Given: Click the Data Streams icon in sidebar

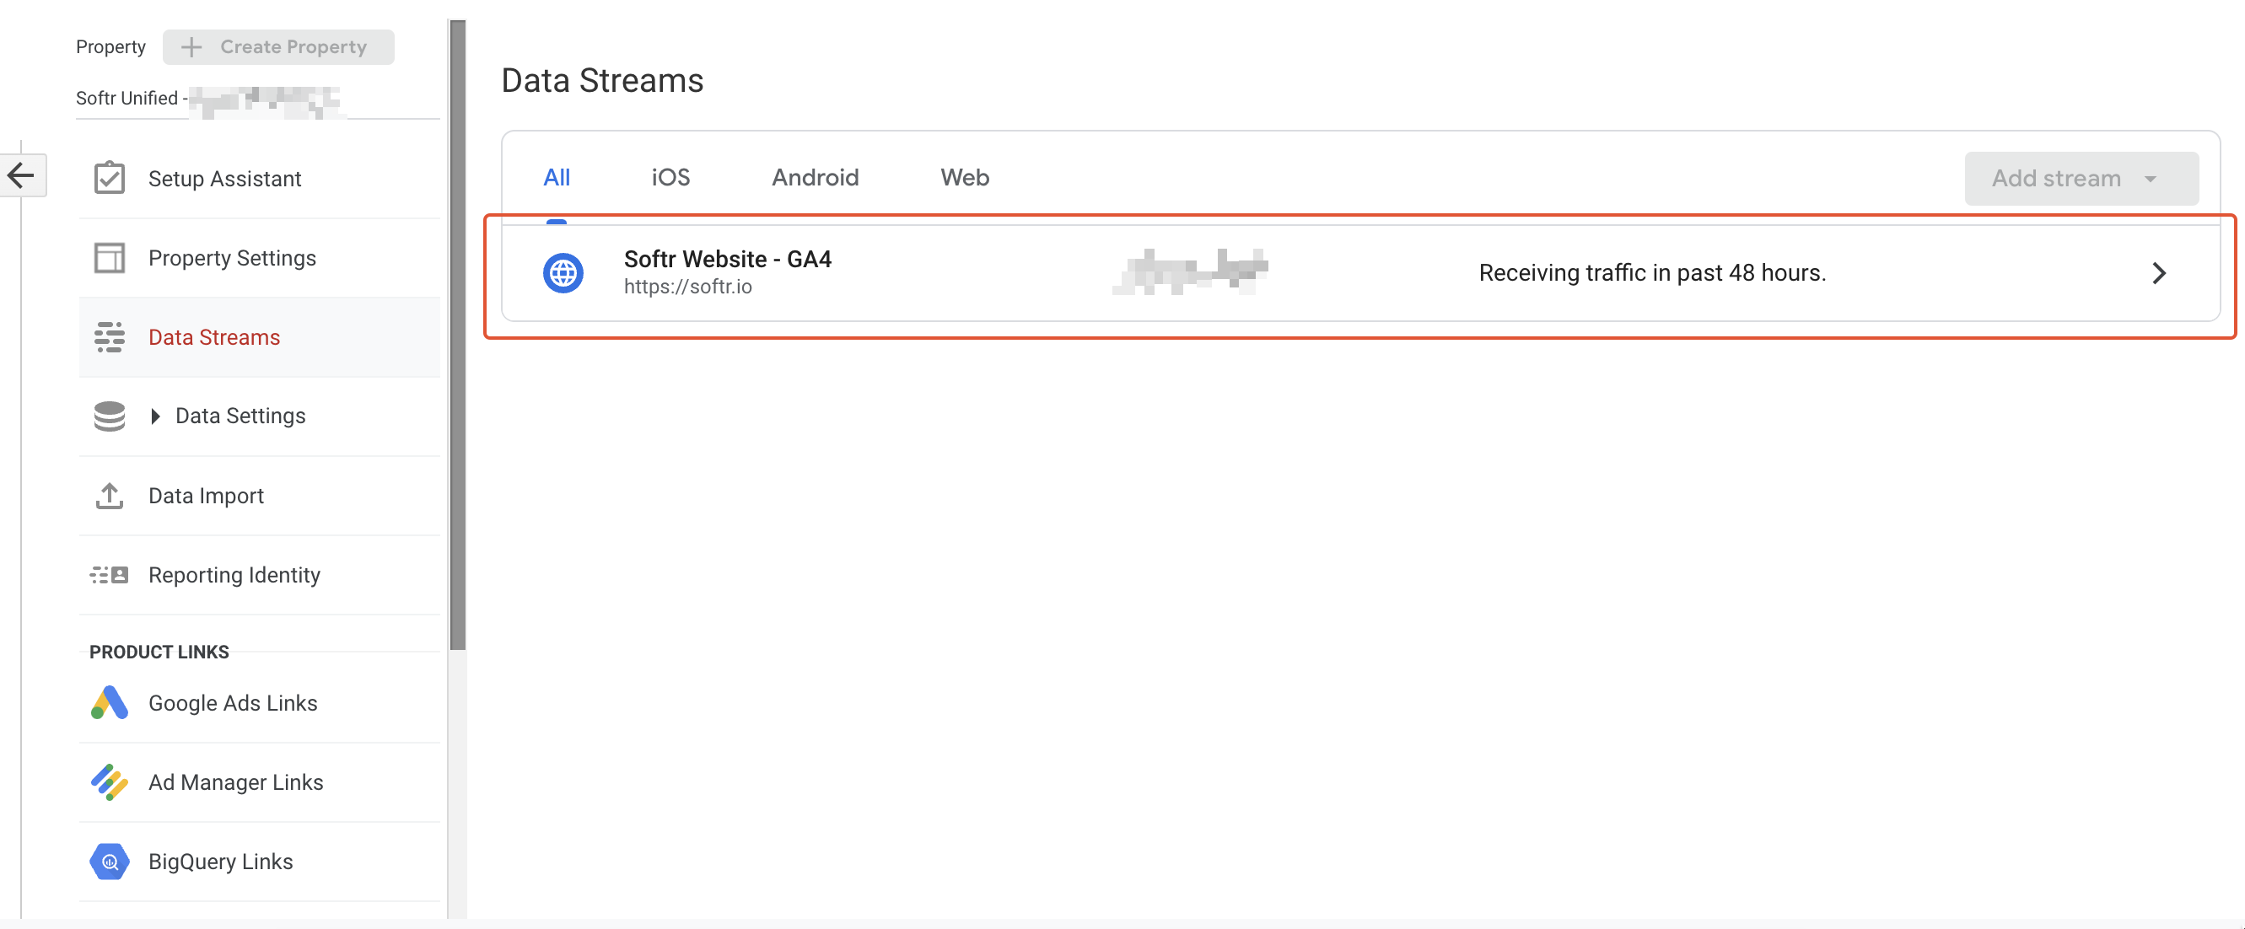Looking at the screenshot, I should click(x=110, y=337).
